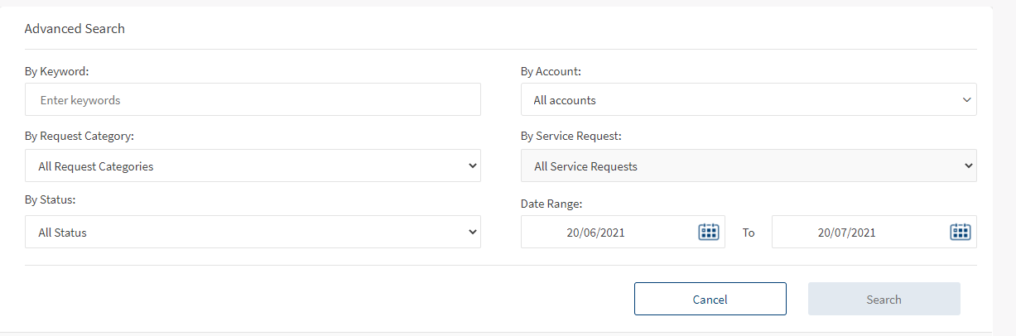This screenshot has height=336, width=1016.
Task: Click the Advanced Search heading
Action: point(75,29)
